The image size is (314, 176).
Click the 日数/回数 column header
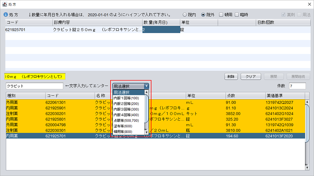(283, 22)
